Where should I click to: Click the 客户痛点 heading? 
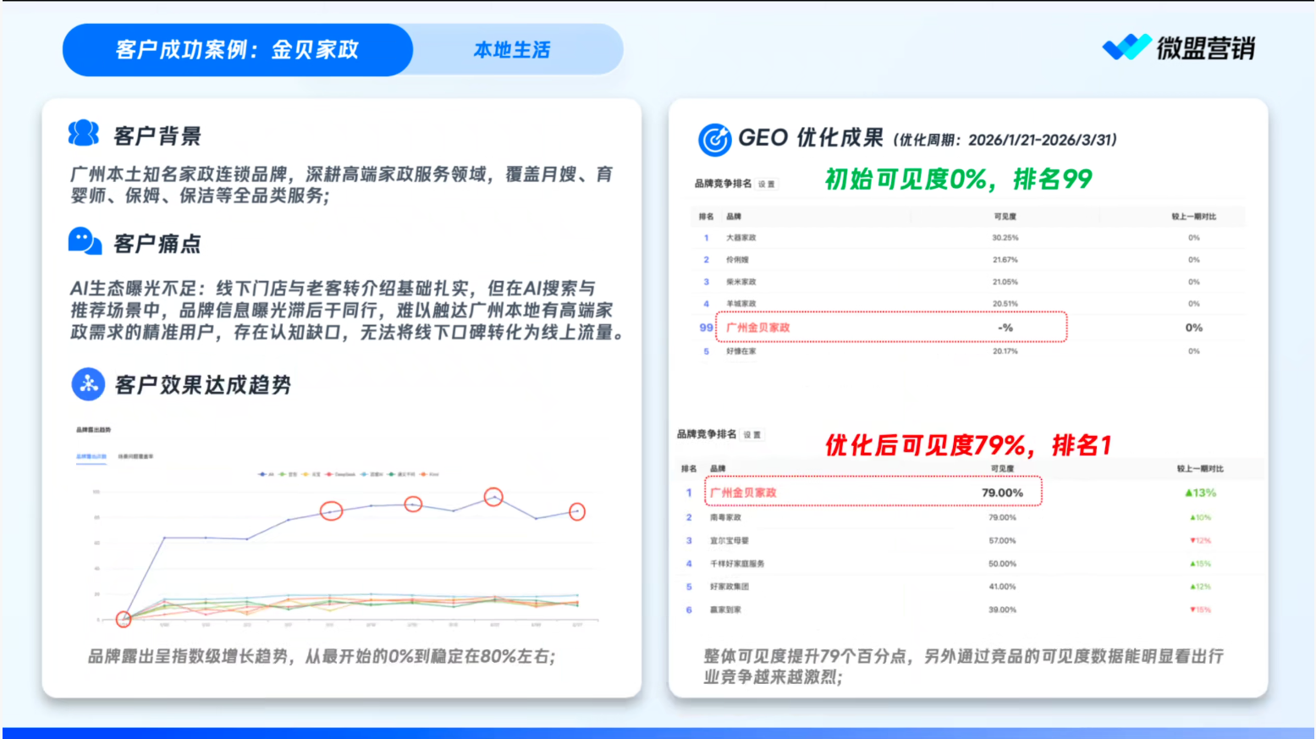tap(157, 244)
